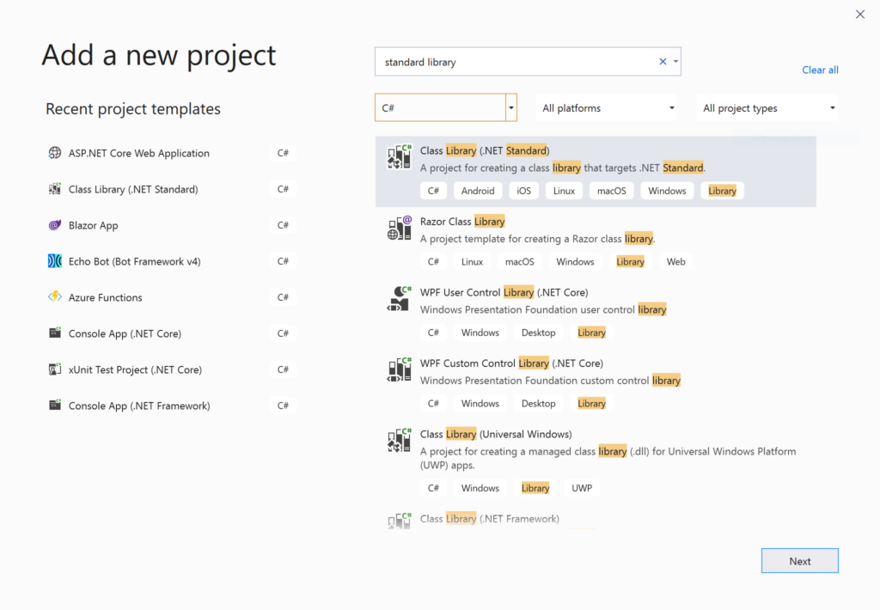This screenshot has width=880, height=610.
Task: Click the Desktop tag on WPF Custom Control Library
Action: coord(538,404)
